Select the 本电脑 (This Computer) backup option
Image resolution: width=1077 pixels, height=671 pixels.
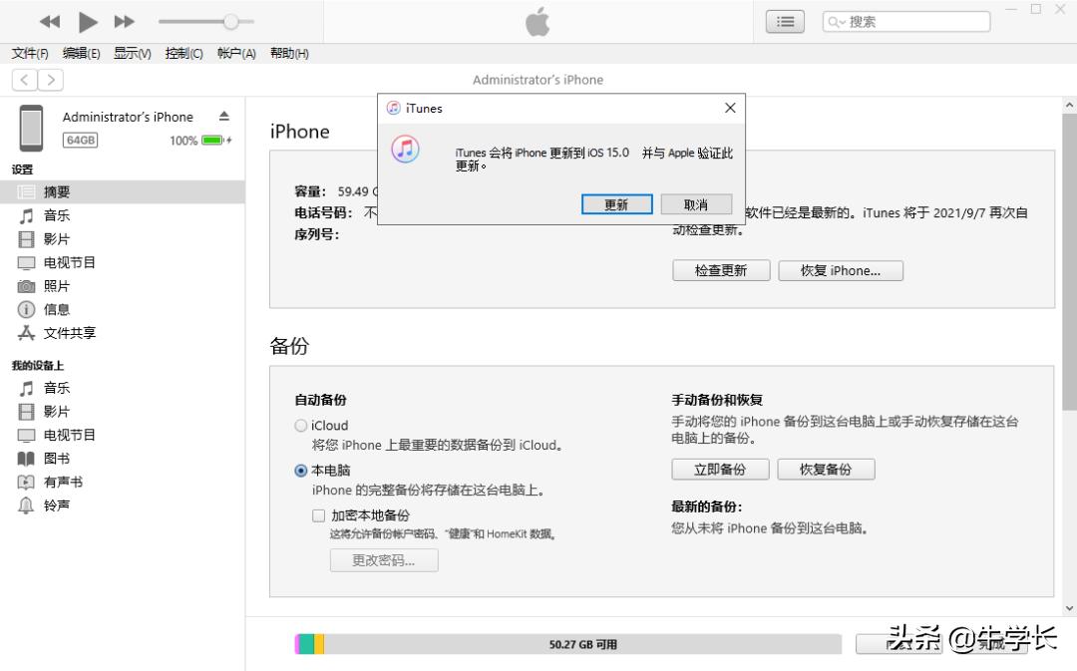click(x=300, y=470)
